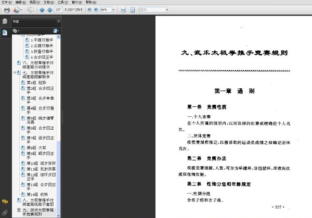Go to next page with down arrow
The image size is (312, 218).
tap(50, 10)
